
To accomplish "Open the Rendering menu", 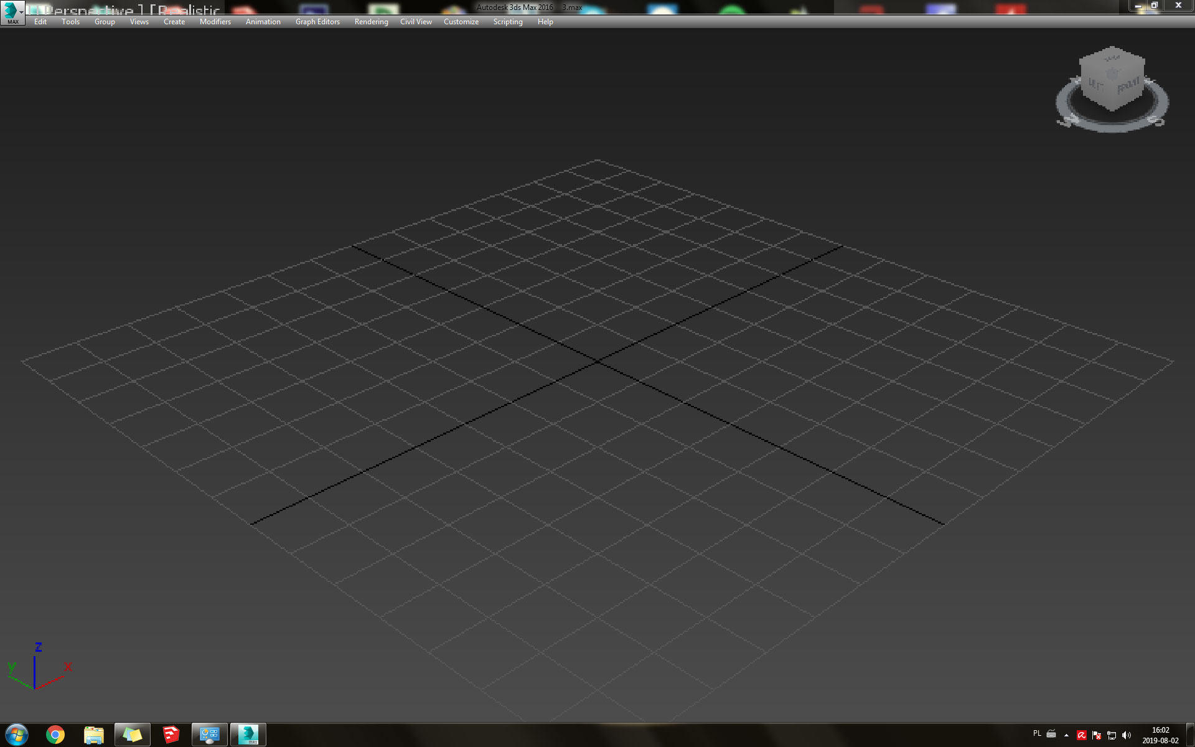I will 371,21.
